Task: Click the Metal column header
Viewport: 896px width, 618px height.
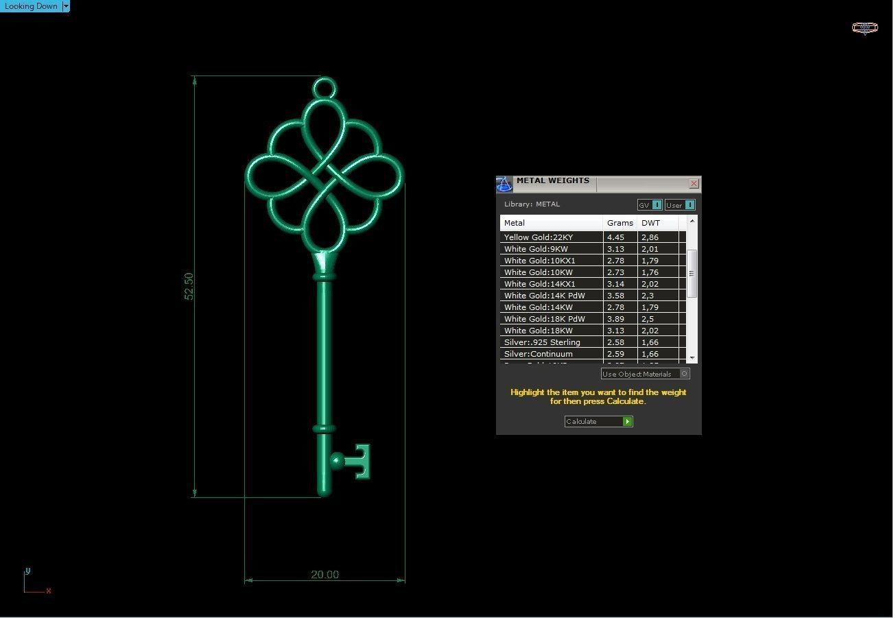Action: pyautogui.click(x=551, y=223)
